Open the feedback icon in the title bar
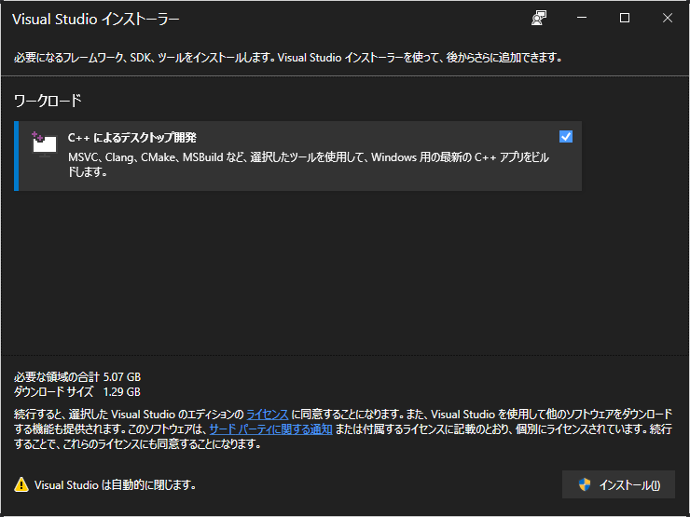Screen dimensions: 690x517 539,18
